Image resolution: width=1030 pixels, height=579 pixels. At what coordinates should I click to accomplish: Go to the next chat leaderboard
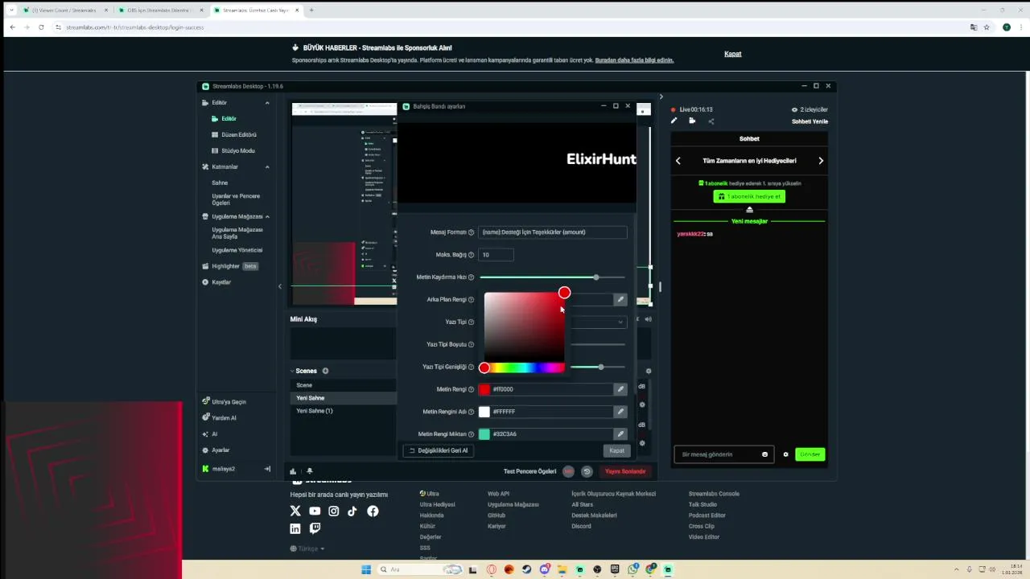pos(821,161)
